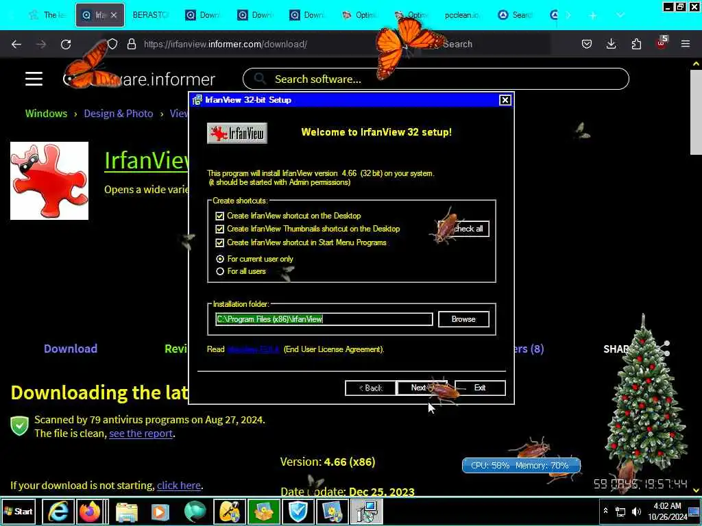The image size is (702, 526).
Task: Click the green box installer taskbar icon
Action: point(264,512)
